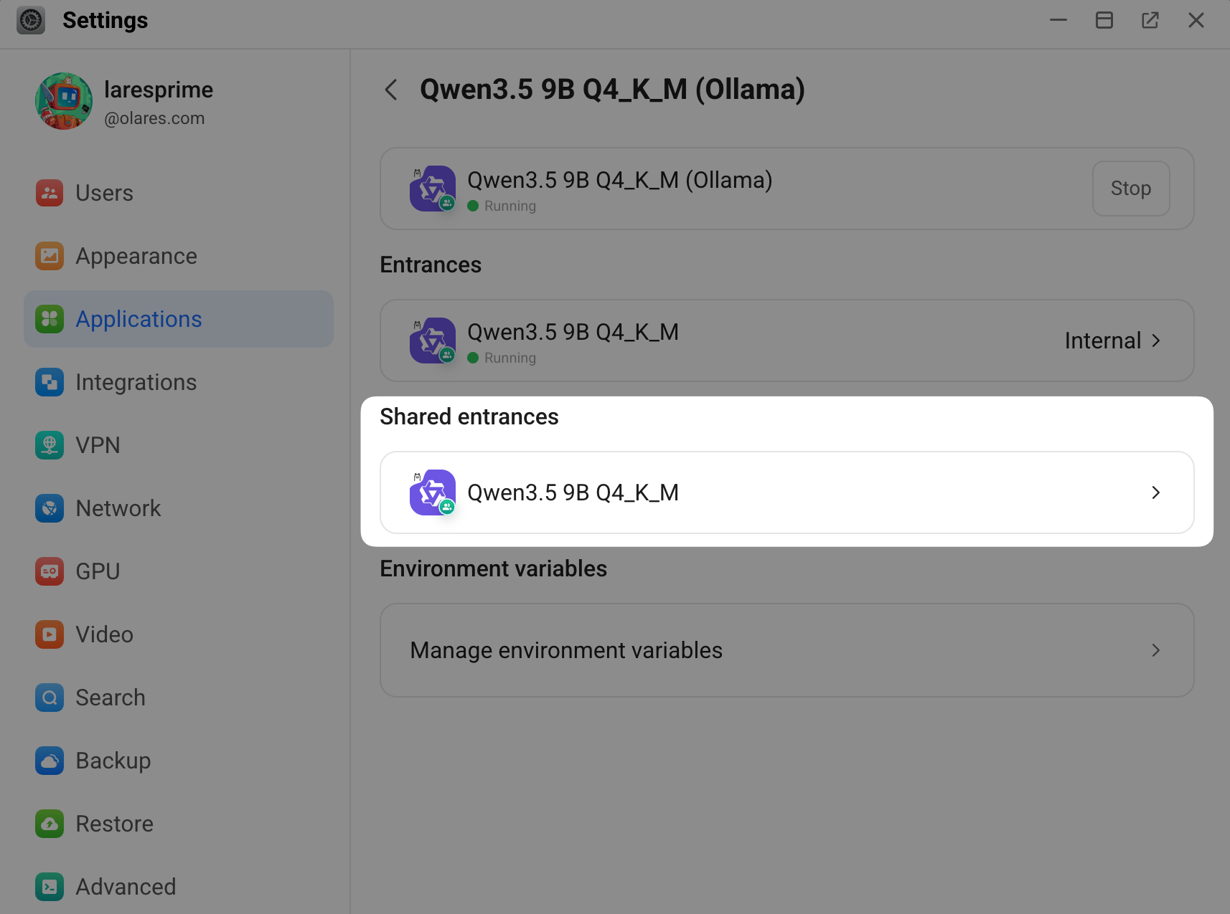
Task: Select the Backup sidebar icon
Action: click(x=49, y=761)
